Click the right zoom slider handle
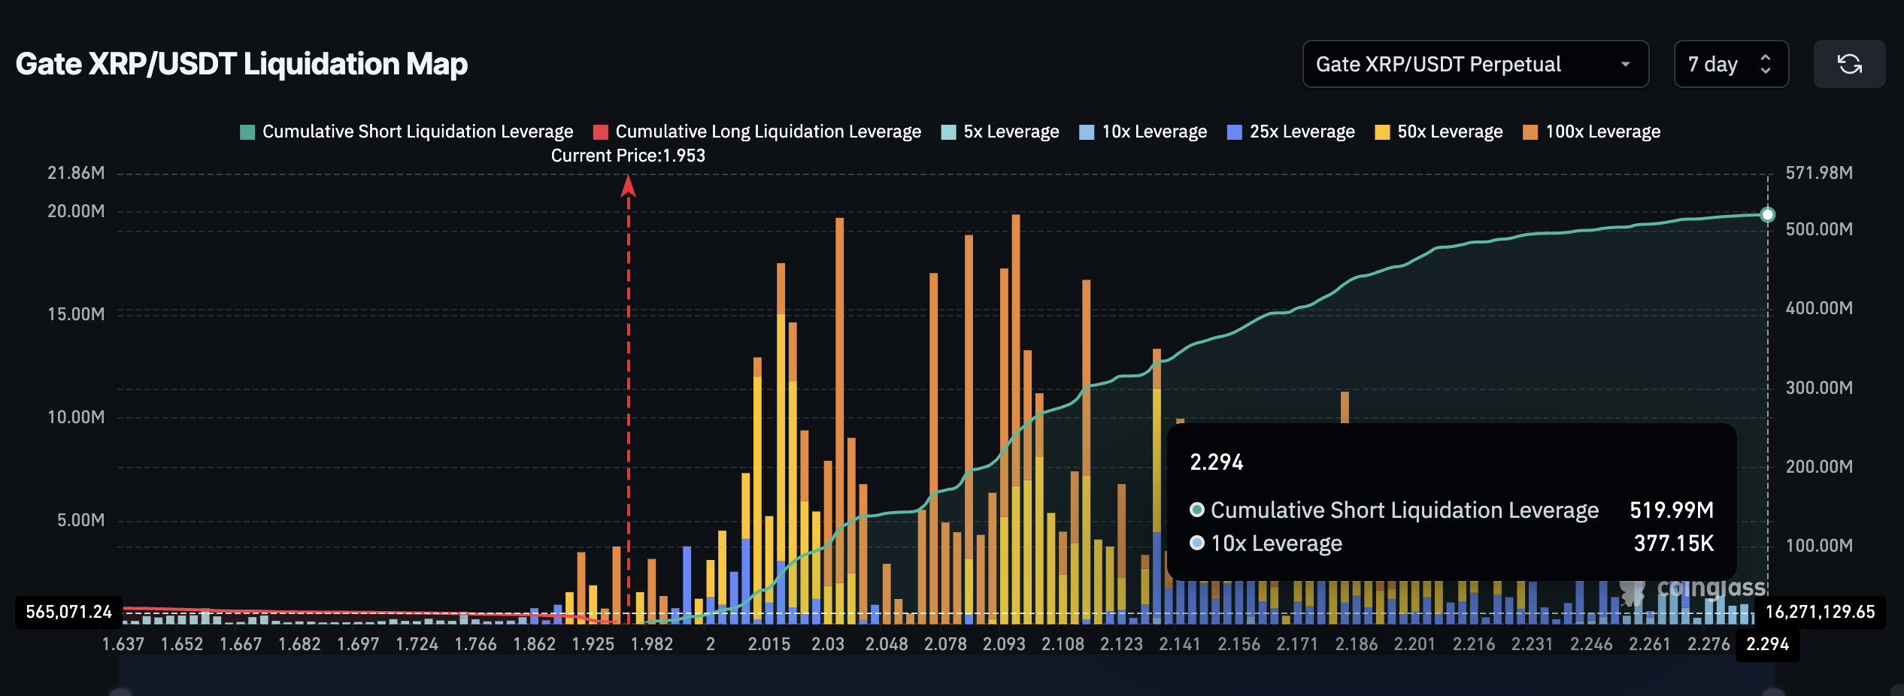Image resolution: width=1904 pixels, height=696 pixels. coord(1774,691)
